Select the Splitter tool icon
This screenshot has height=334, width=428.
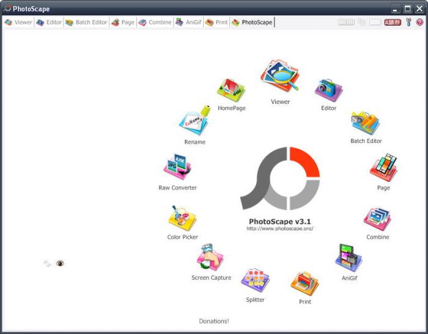click(x=256, y=281)
